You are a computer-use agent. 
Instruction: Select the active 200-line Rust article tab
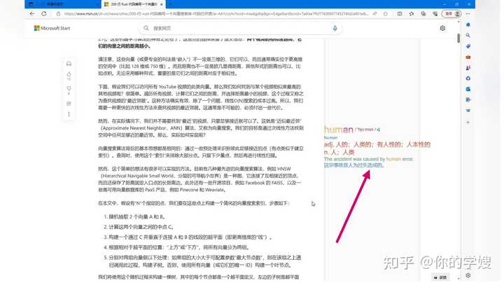[134, 4]
